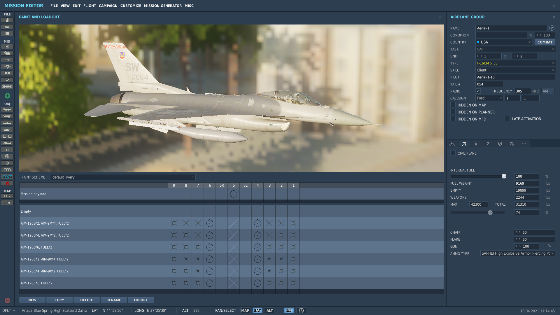Open the CAMPAIGN menu
560x315 pixels.
click(108, 6)
